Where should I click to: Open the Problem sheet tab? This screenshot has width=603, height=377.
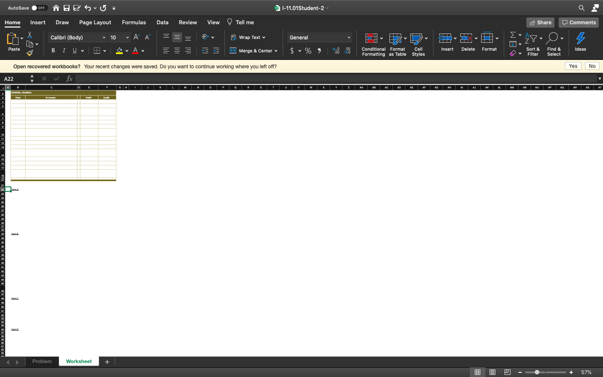coord(42,361)
